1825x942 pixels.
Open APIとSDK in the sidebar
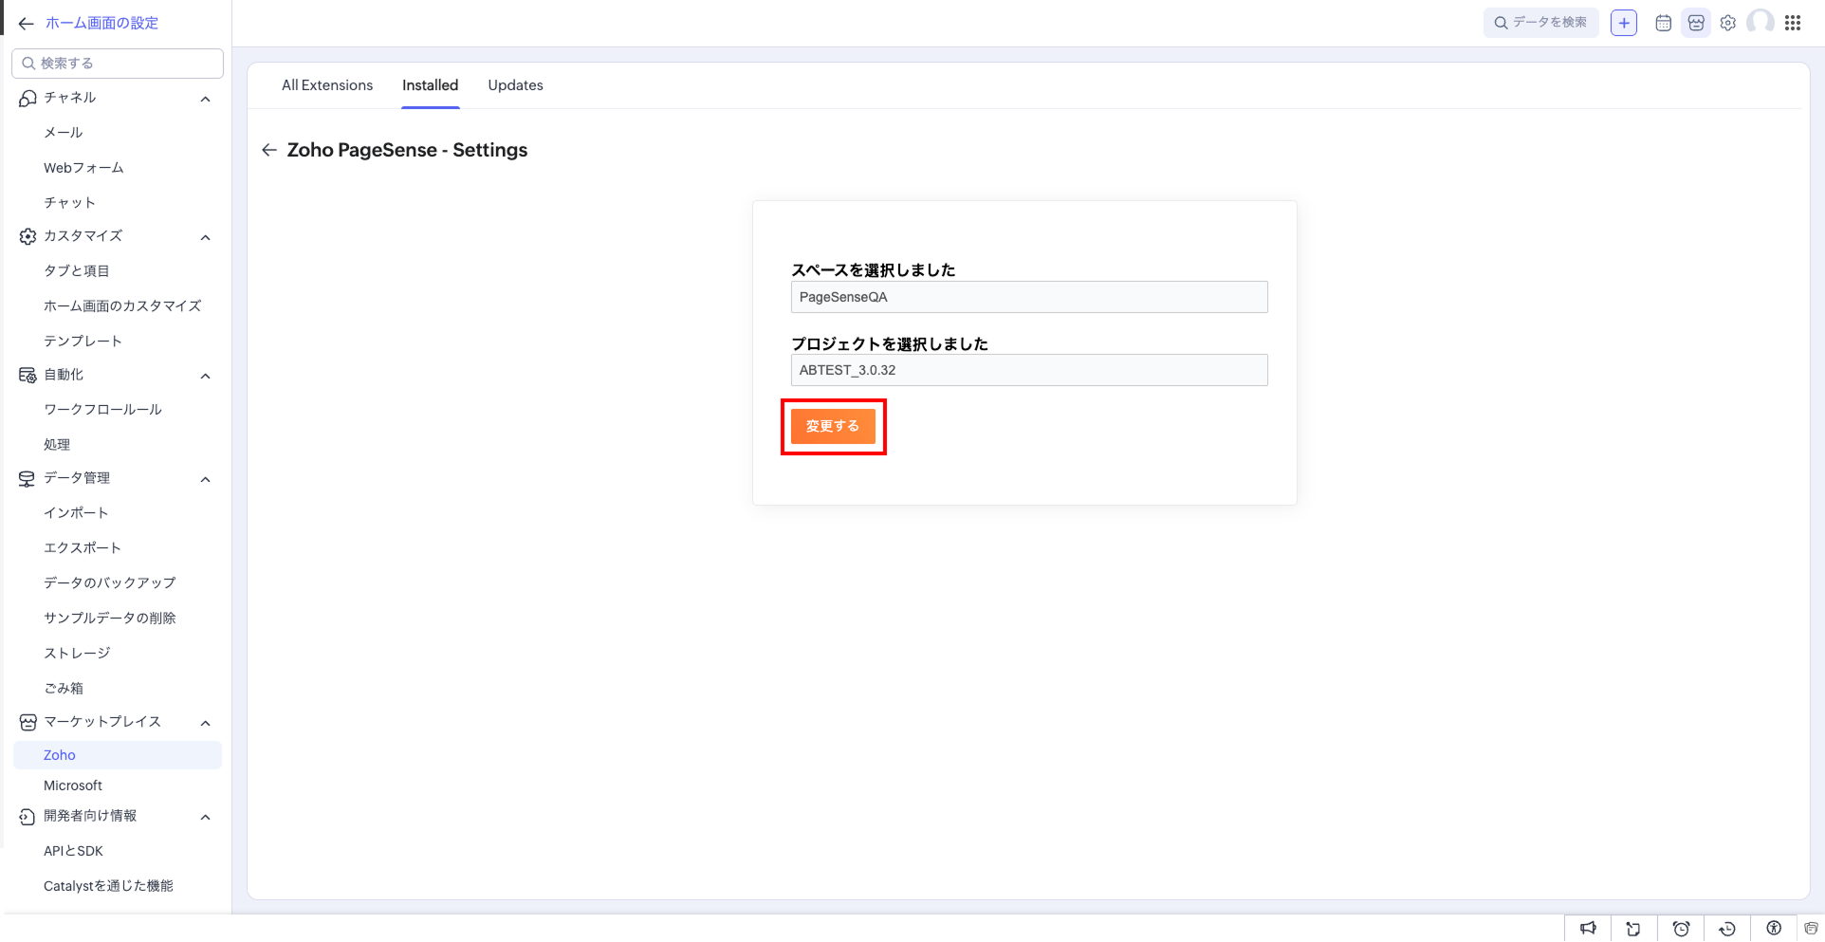click(x=73, y=851)
